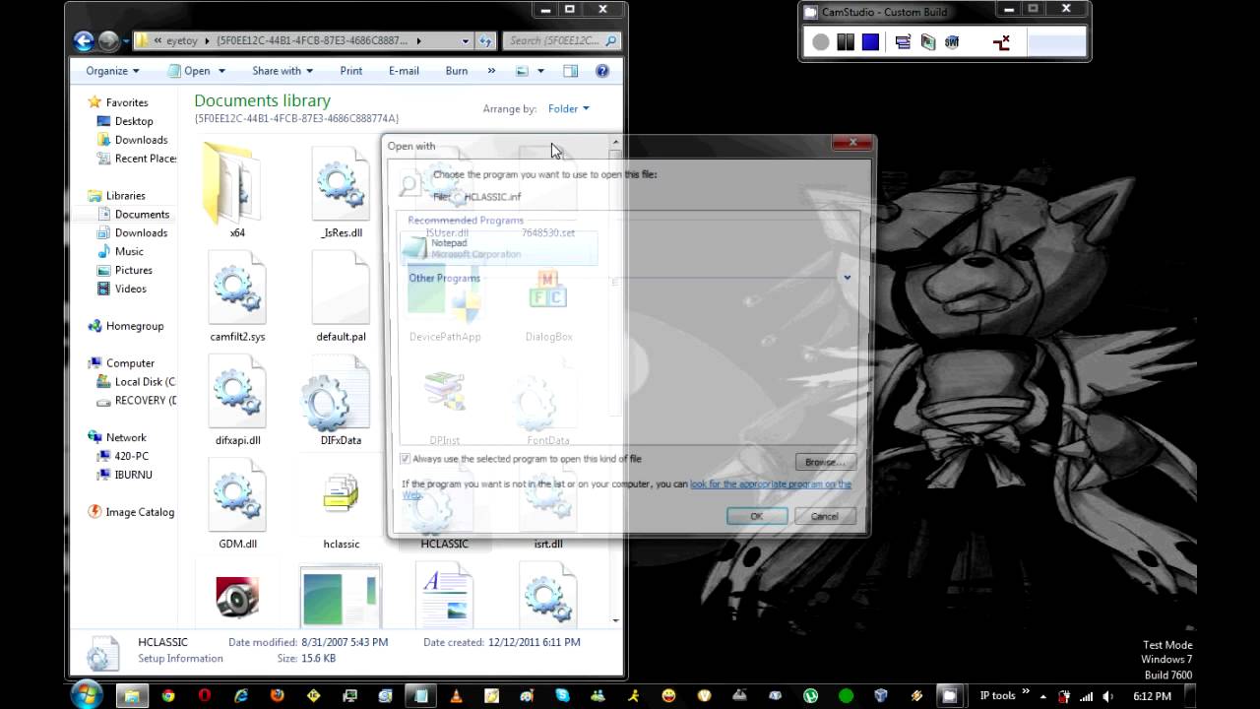The image size is (1260, 709).
Task: Expand the Arrange by Folder dropdown
Action: (x=569, y=108)
